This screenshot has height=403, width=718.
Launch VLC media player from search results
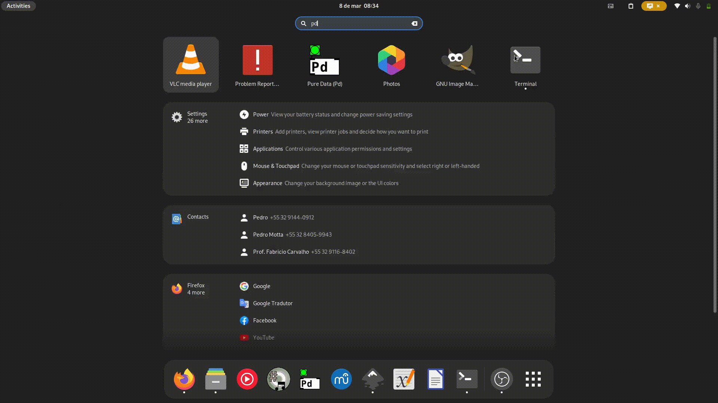[x=191, y=65]
